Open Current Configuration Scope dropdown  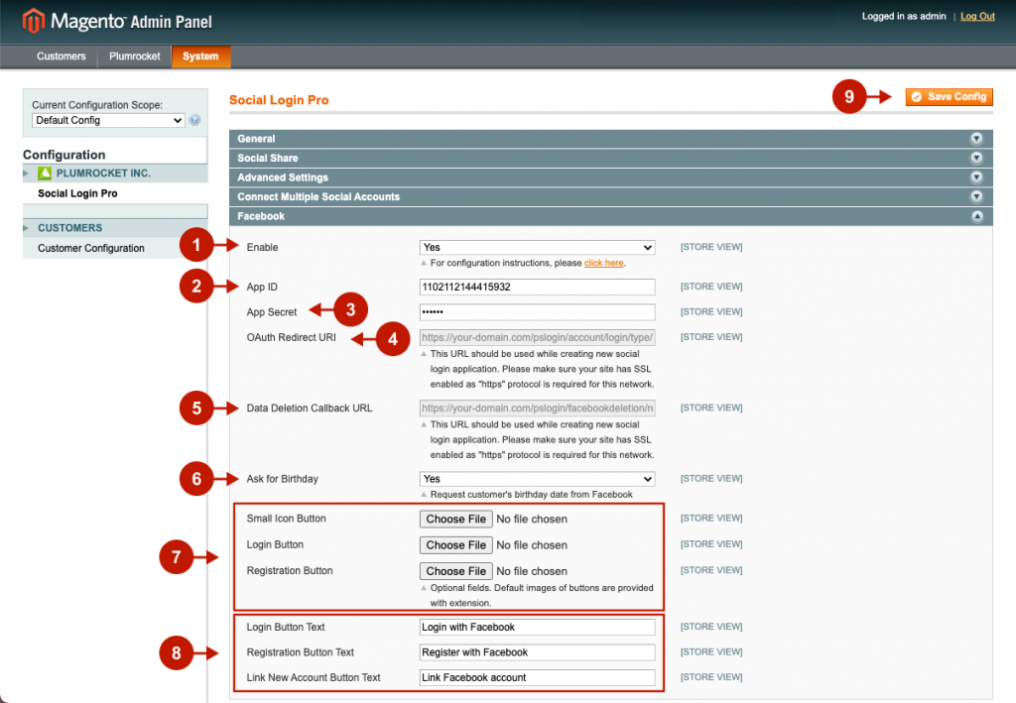[x=108, y=121]
